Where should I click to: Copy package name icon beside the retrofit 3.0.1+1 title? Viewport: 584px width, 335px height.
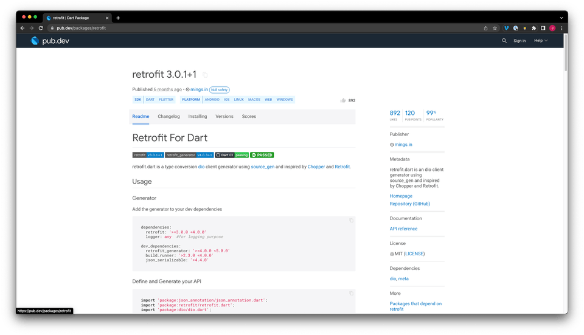pyautogui.click(x=205, y=75)
